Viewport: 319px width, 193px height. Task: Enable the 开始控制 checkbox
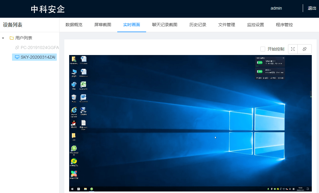[x=263, y=49]
